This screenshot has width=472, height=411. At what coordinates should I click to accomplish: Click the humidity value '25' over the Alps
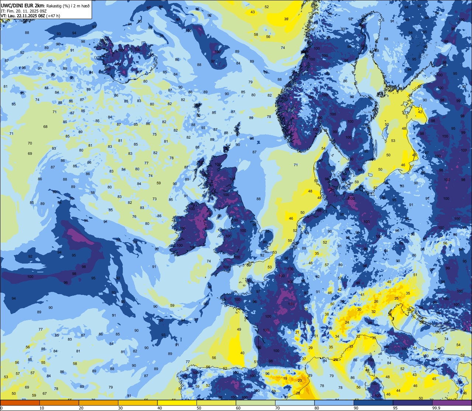click(x=396, y=298)
